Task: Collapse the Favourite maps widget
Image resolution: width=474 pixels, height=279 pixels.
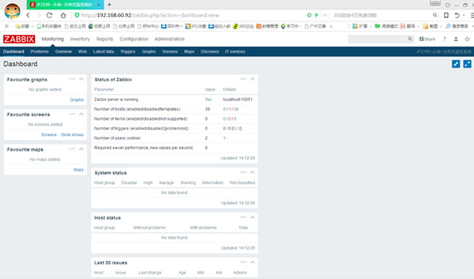Action: [81, 149]
